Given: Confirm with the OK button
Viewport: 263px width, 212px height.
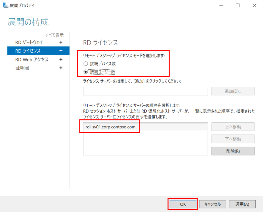Looking at the screenshot, I should [x=183, y=204].
